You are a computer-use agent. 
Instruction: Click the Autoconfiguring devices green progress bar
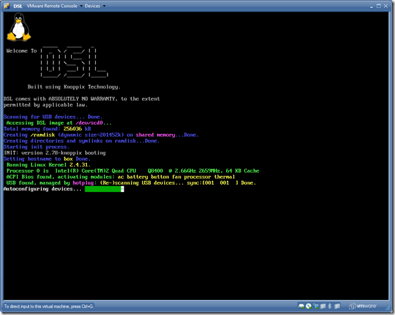point(104,189)
